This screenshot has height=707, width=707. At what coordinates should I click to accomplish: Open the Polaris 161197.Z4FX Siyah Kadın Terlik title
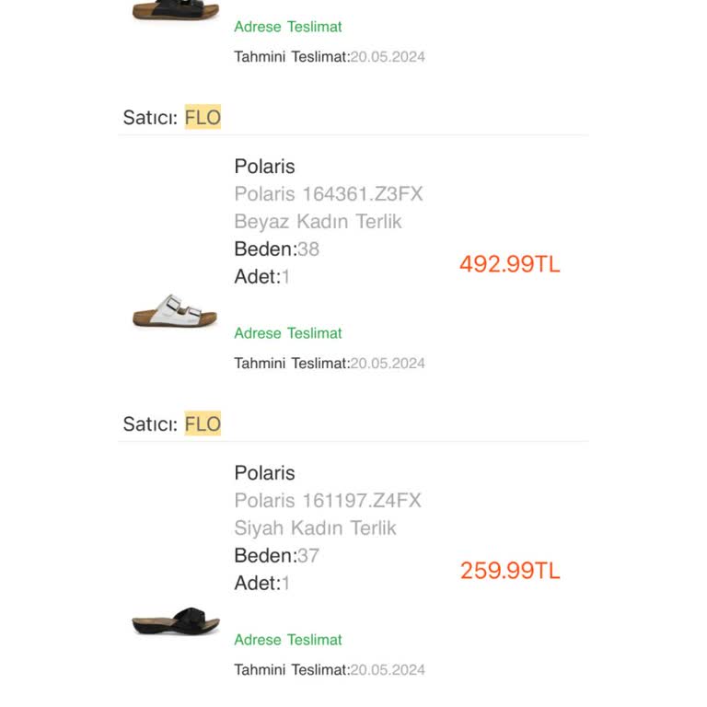(327, 514)
